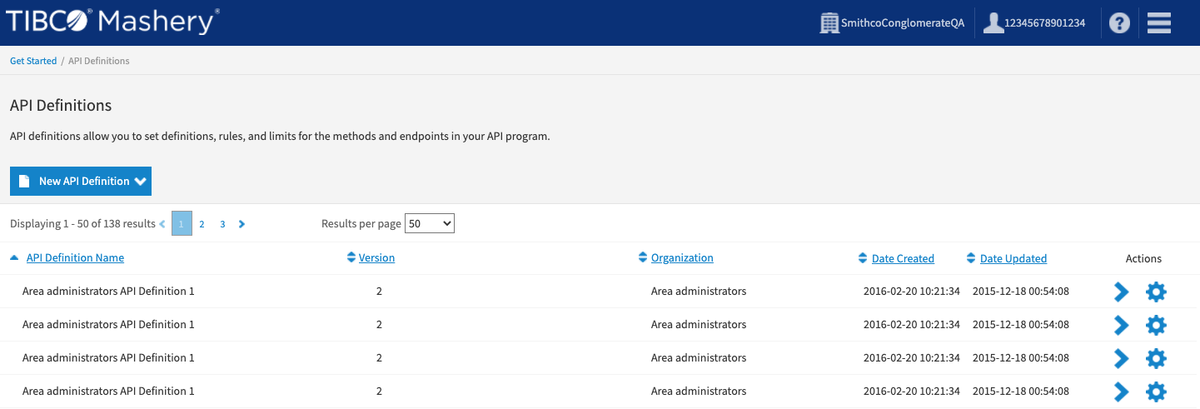
Task: Click the user profile silhouette icon
Action: click(x=993, y=23)
